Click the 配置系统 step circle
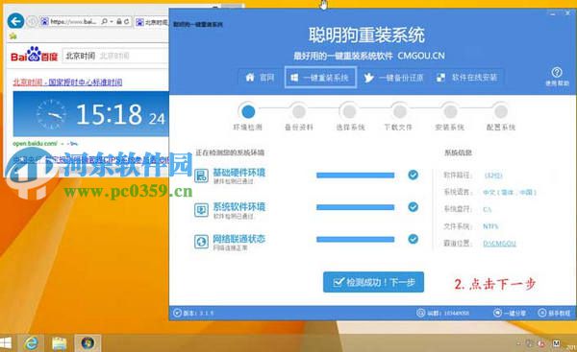This screenshot has height=352, width=577. (500, 111)
